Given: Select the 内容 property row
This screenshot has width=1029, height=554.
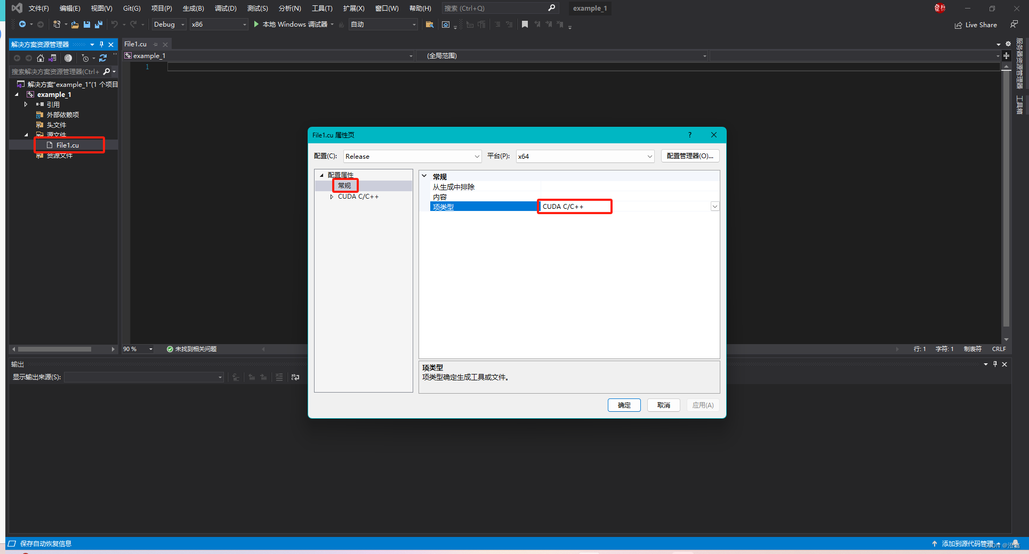Looking at the screenshot, I should pyautogui.click(x=575, y=197).
